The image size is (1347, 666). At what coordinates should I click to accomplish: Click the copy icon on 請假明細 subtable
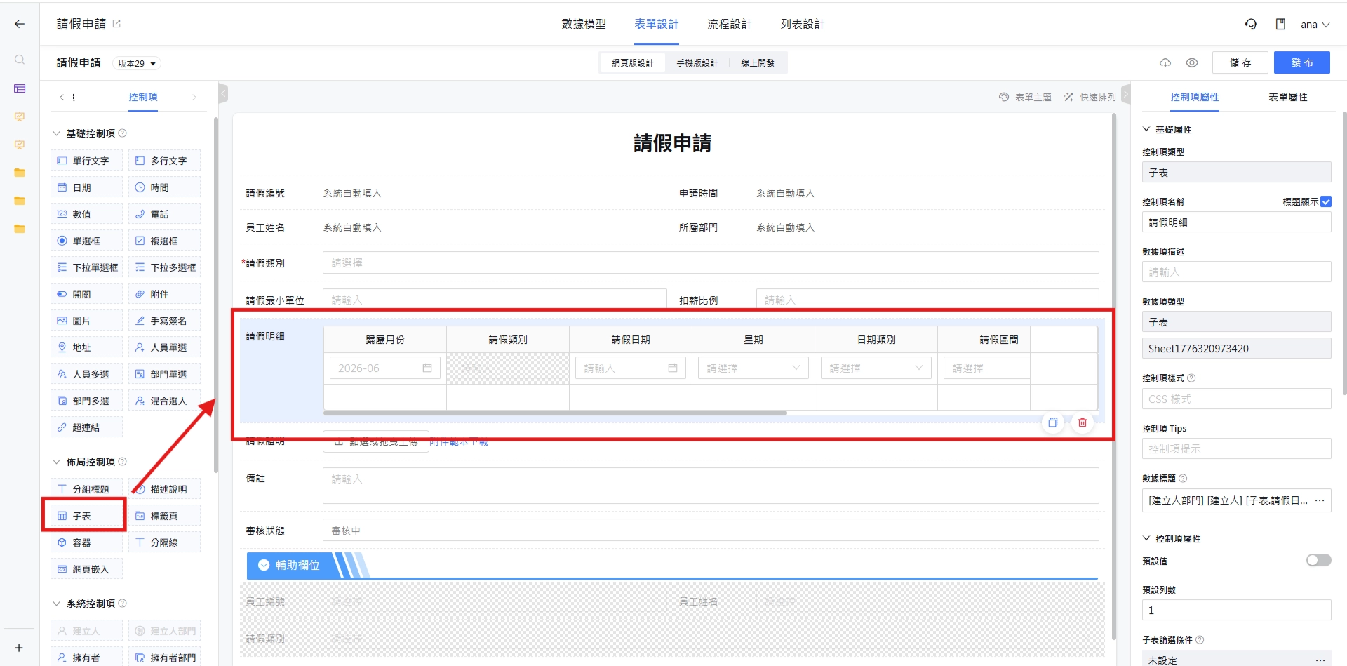tap(1053, 422)
